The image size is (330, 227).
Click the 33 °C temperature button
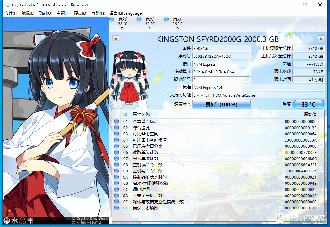[309, 104]
